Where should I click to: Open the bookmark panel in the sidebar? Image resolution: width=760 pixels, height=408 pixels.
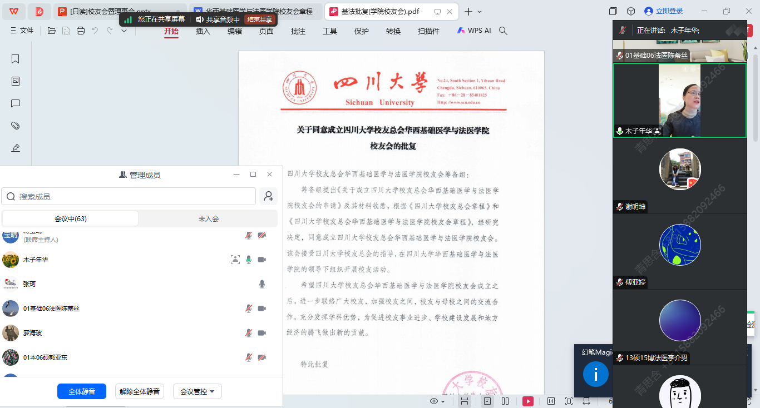tap(16, 59)
